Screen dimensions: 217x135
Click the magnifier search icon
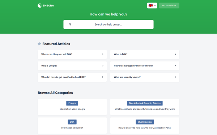tap(70, 24)
